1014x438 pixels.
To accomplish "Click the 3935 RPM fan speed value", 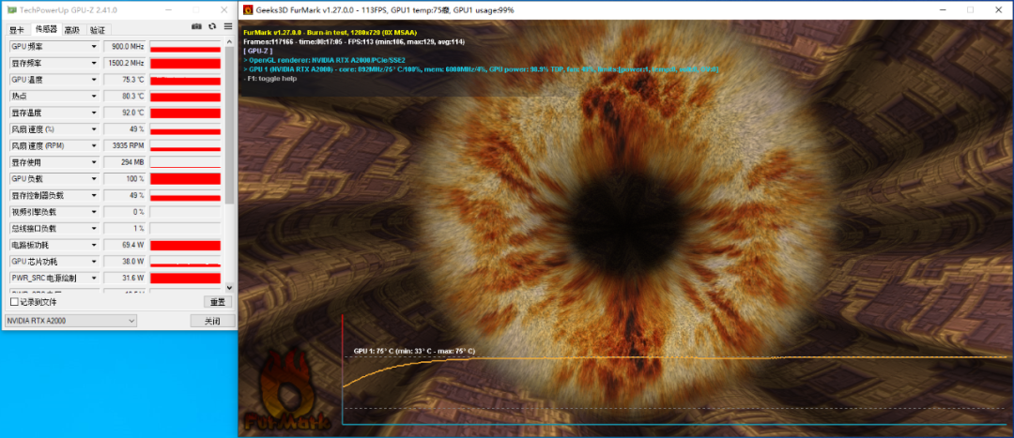I will coord(125,146).
